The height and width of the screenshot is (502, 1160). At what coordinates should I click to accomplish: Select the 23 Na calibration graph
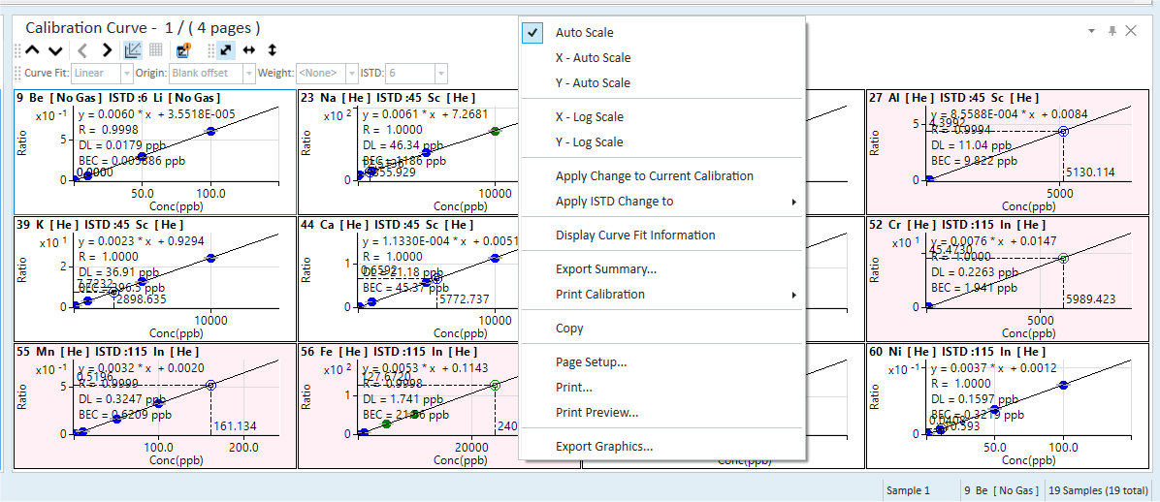(408, 151)
